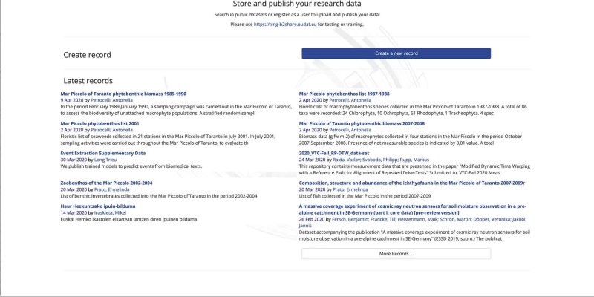This screenshot has height=297, width=594.
Task: Open the ichthyofauna in the Mar Piccolo record
Action: (412, 183)
